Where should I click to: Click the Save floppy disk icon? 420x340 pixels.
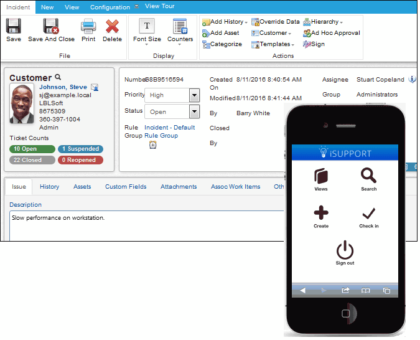14,26
